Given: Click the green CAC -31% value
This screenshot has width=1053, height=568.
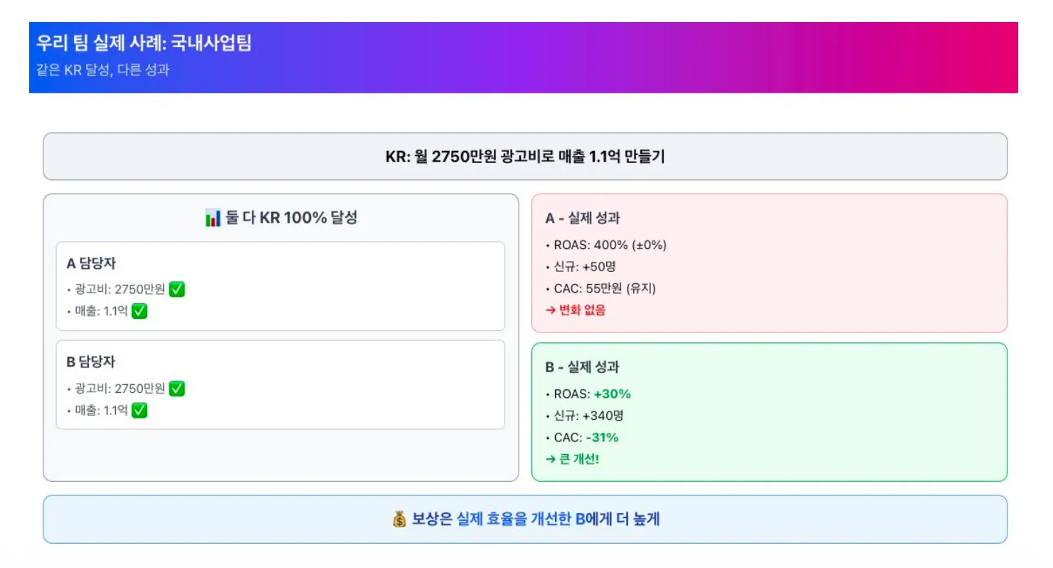Looking at the screenshot, I should (x=602, y=438).
